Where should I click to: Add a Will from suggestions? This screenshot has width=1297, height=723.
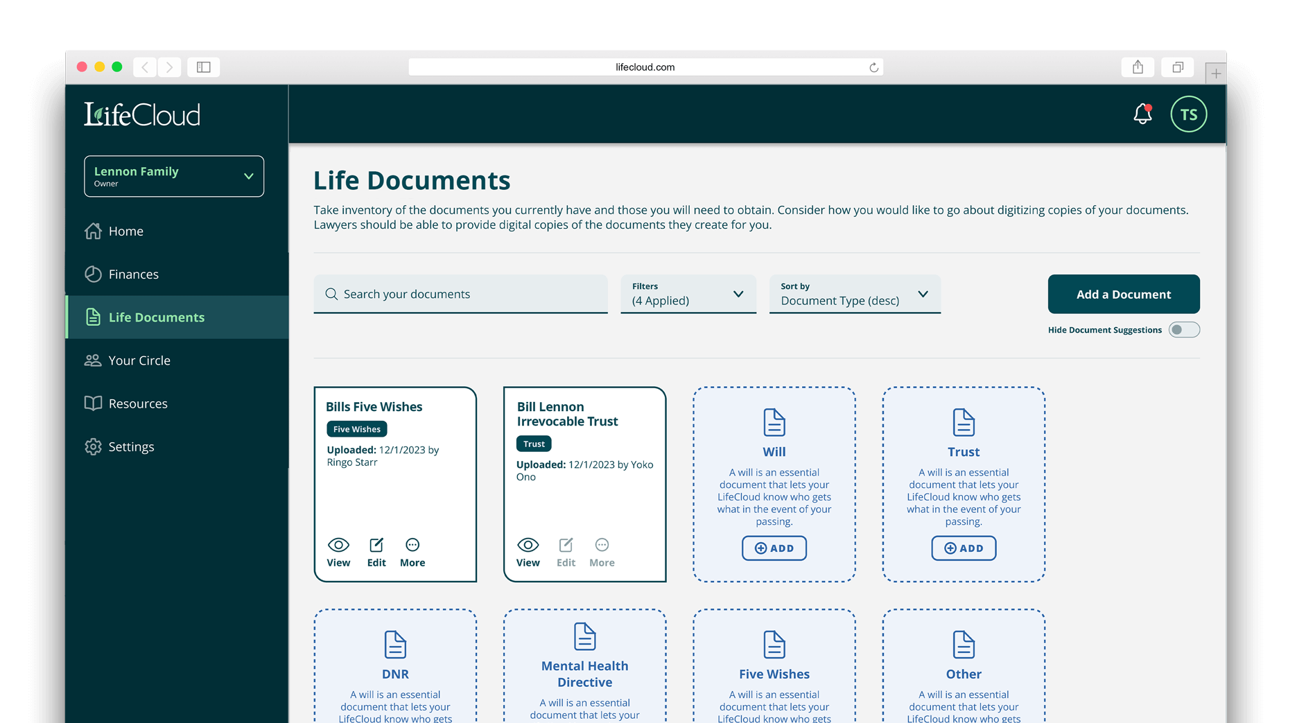point(774,548)
